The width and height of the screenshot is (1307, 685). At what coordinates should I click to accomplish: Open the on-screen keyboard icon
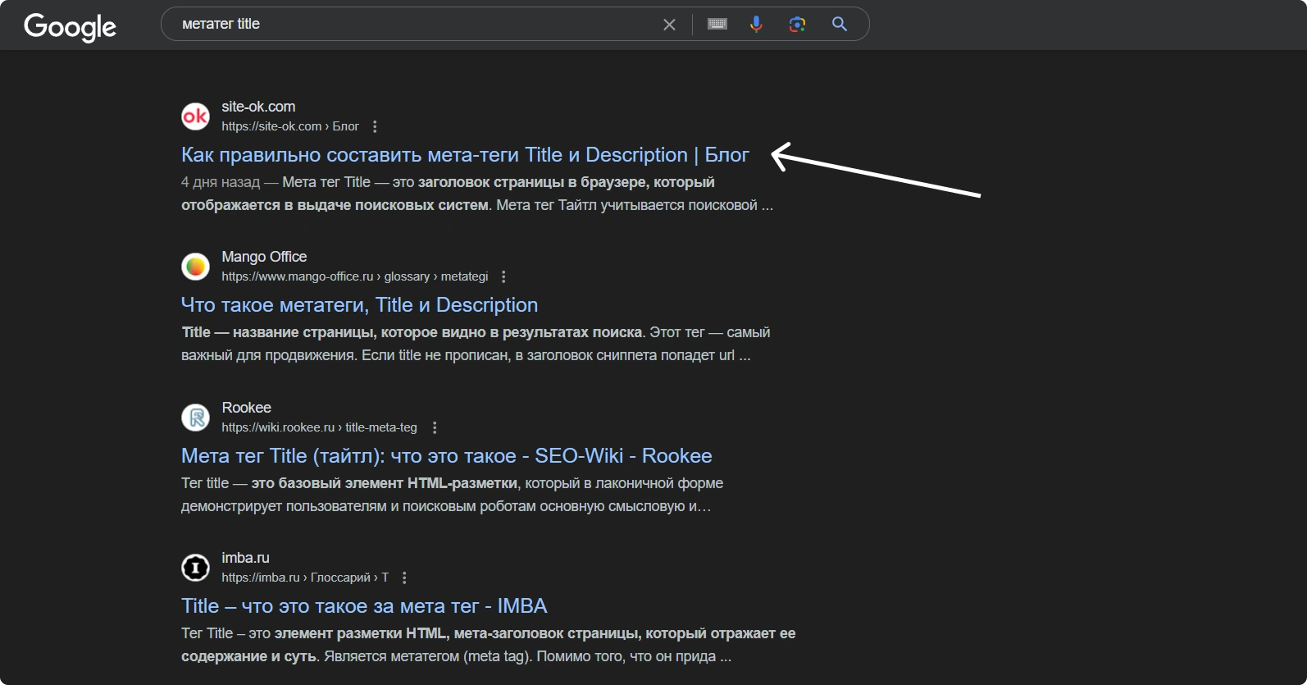[x=717, y=24]
